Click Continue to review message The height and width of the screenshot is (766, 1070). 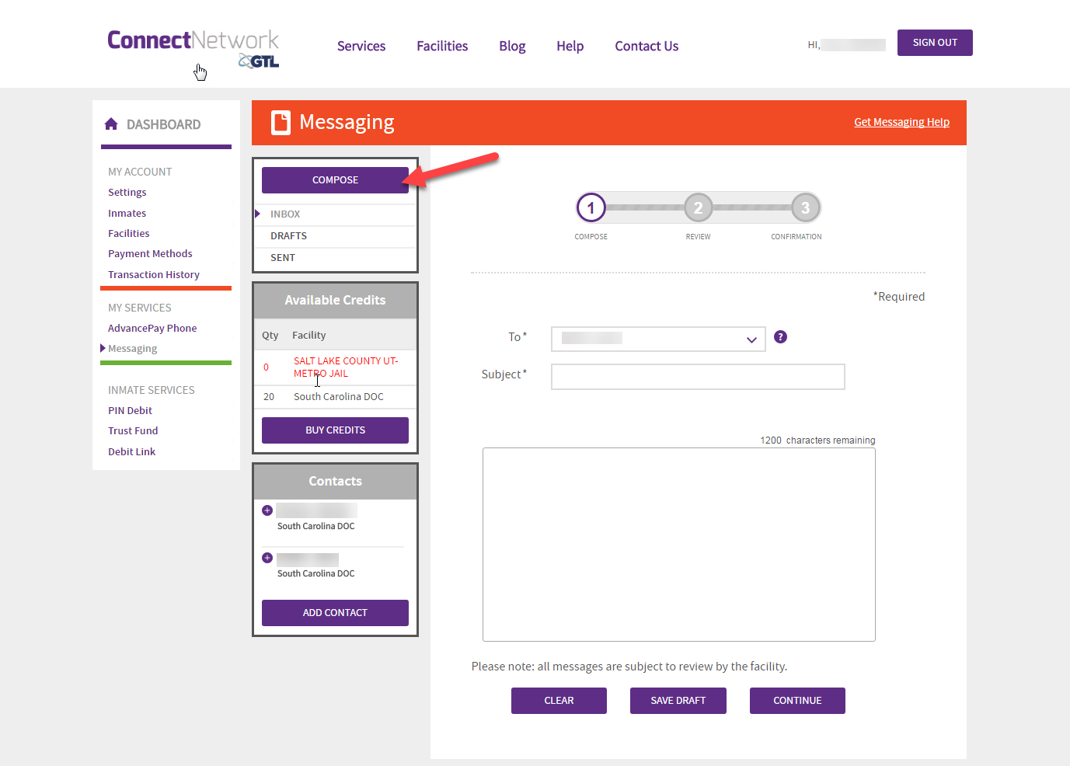[x=797, y=701]
